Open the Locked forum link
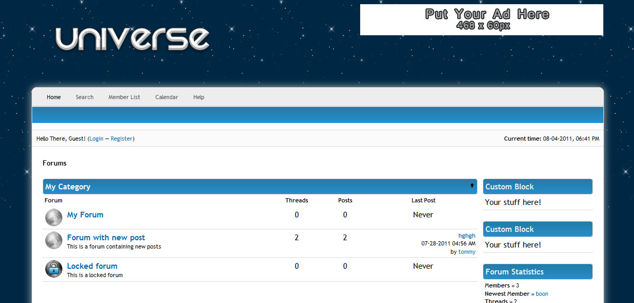The height and width of the screenshot is (303, 634). (x=92, y=266)
